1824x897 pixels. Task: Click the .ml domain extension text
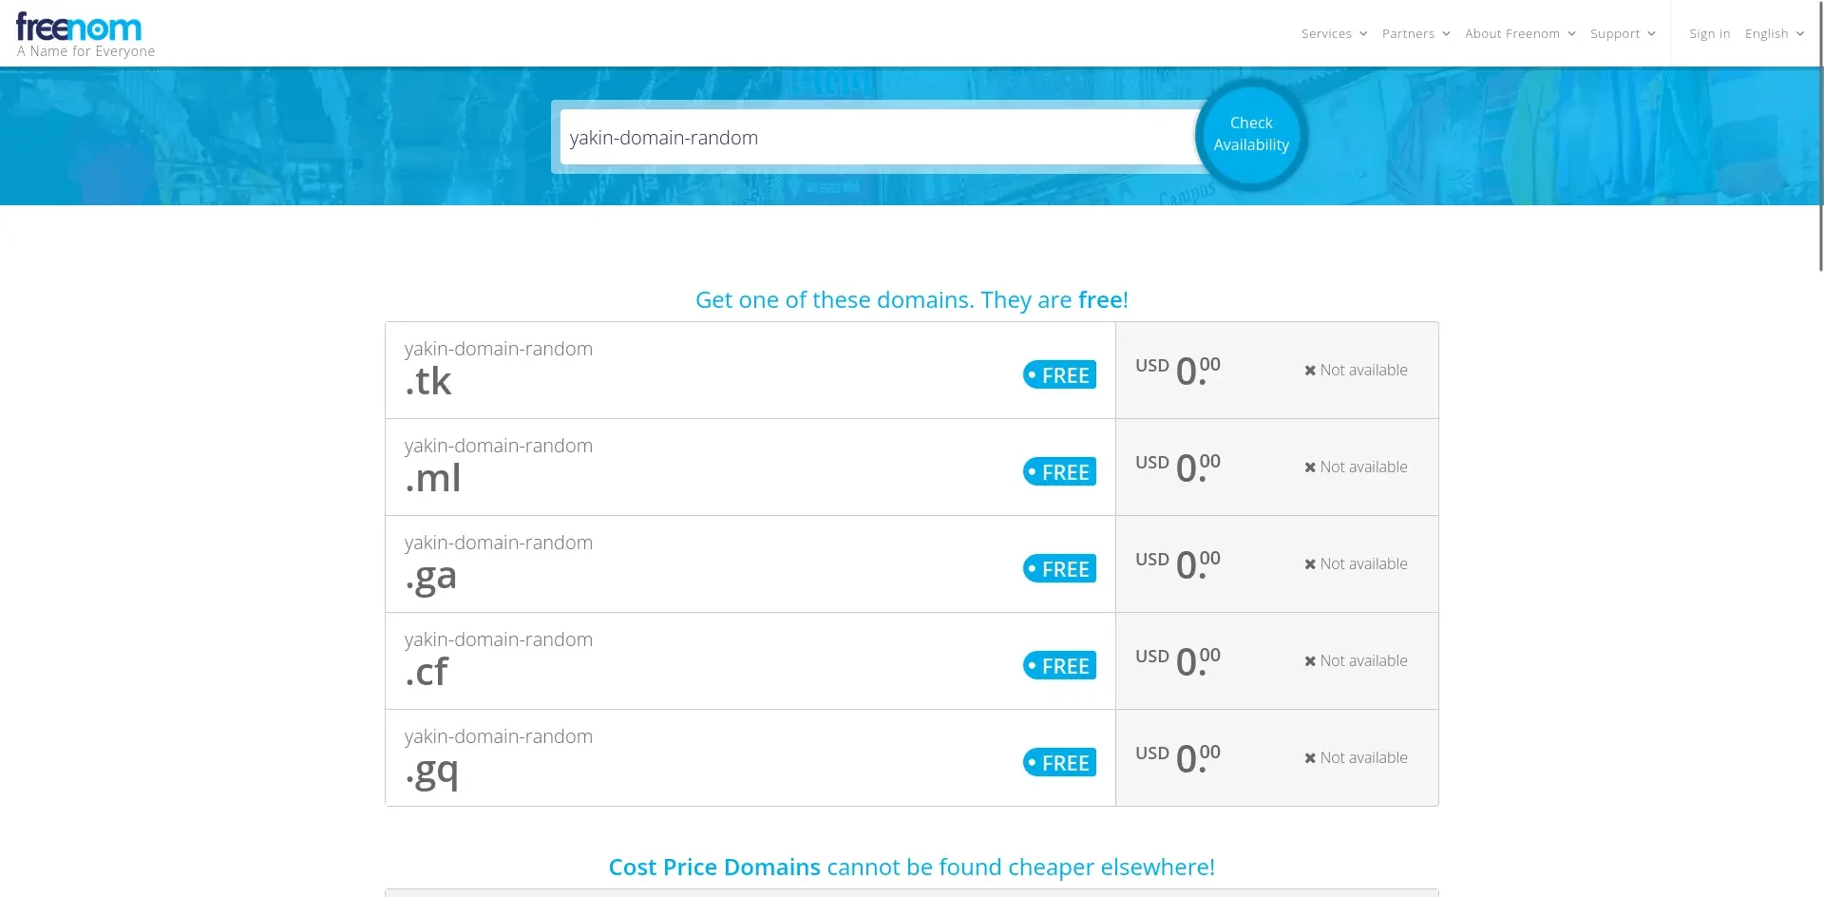pyautogui.click(x=432, y=478)
